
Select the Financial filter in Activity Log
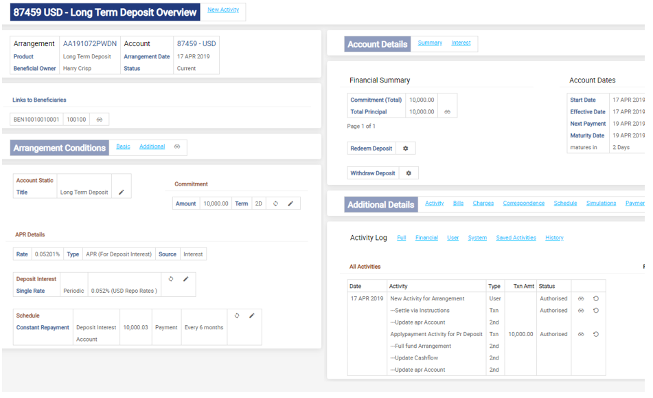point(426,238)
